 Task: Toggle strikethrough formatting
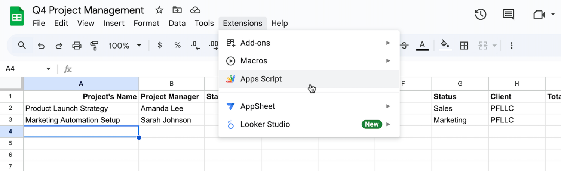404,46
